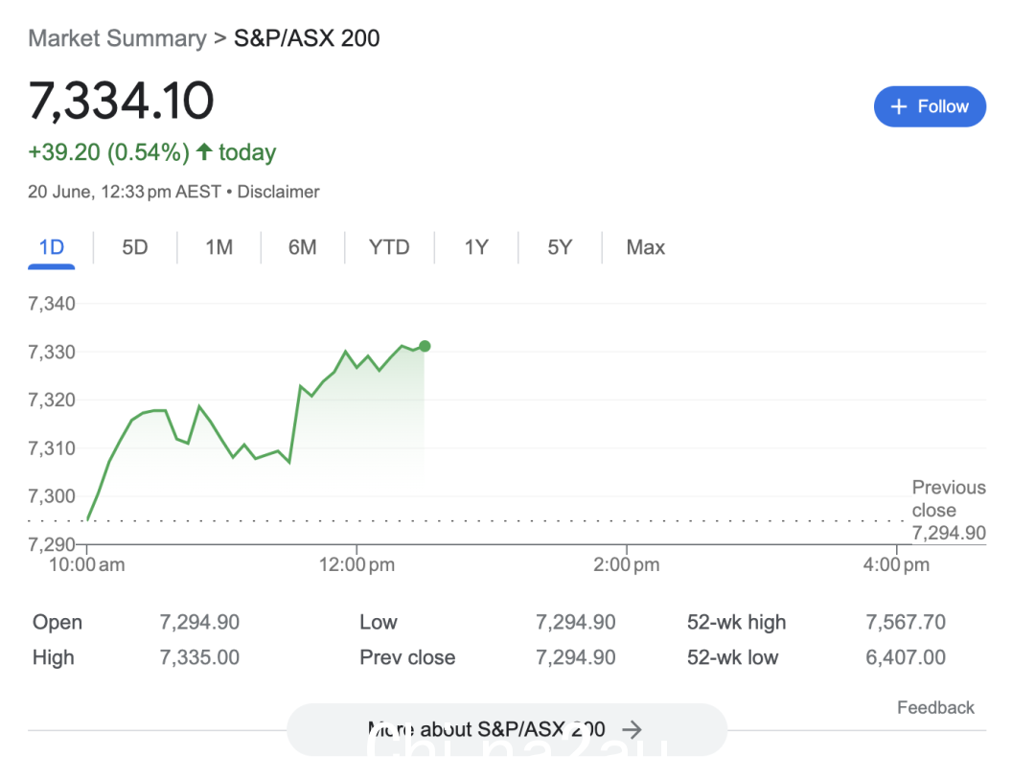Click the +39.20 (0.54%) change text

[x=109, y=152]
